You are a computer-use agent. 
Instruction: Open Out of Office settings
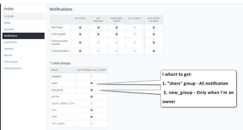coord(11,42)
